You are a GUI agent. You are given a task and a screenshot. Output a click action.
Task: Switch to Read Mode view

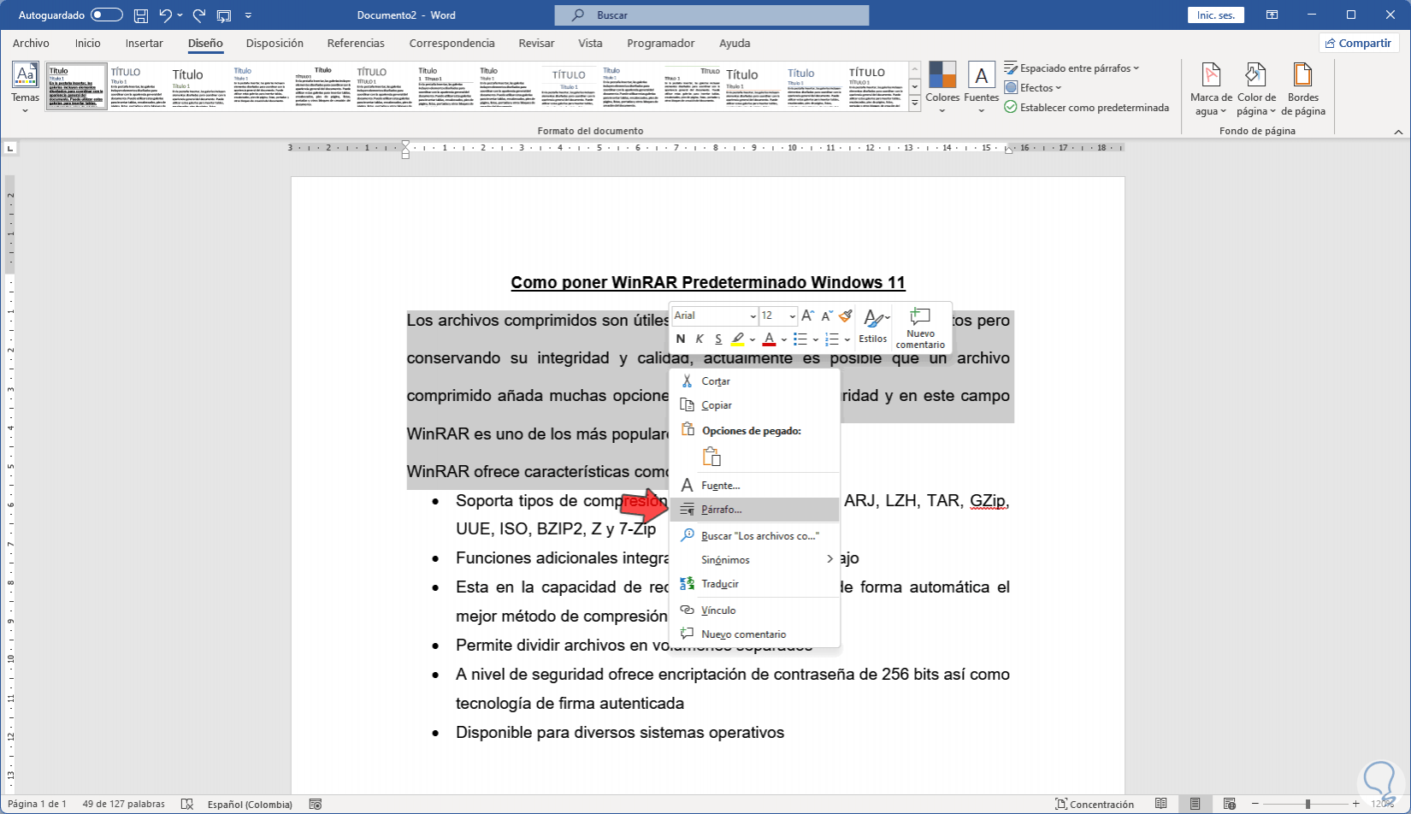pyautogui.click(x=1160, y=804)
